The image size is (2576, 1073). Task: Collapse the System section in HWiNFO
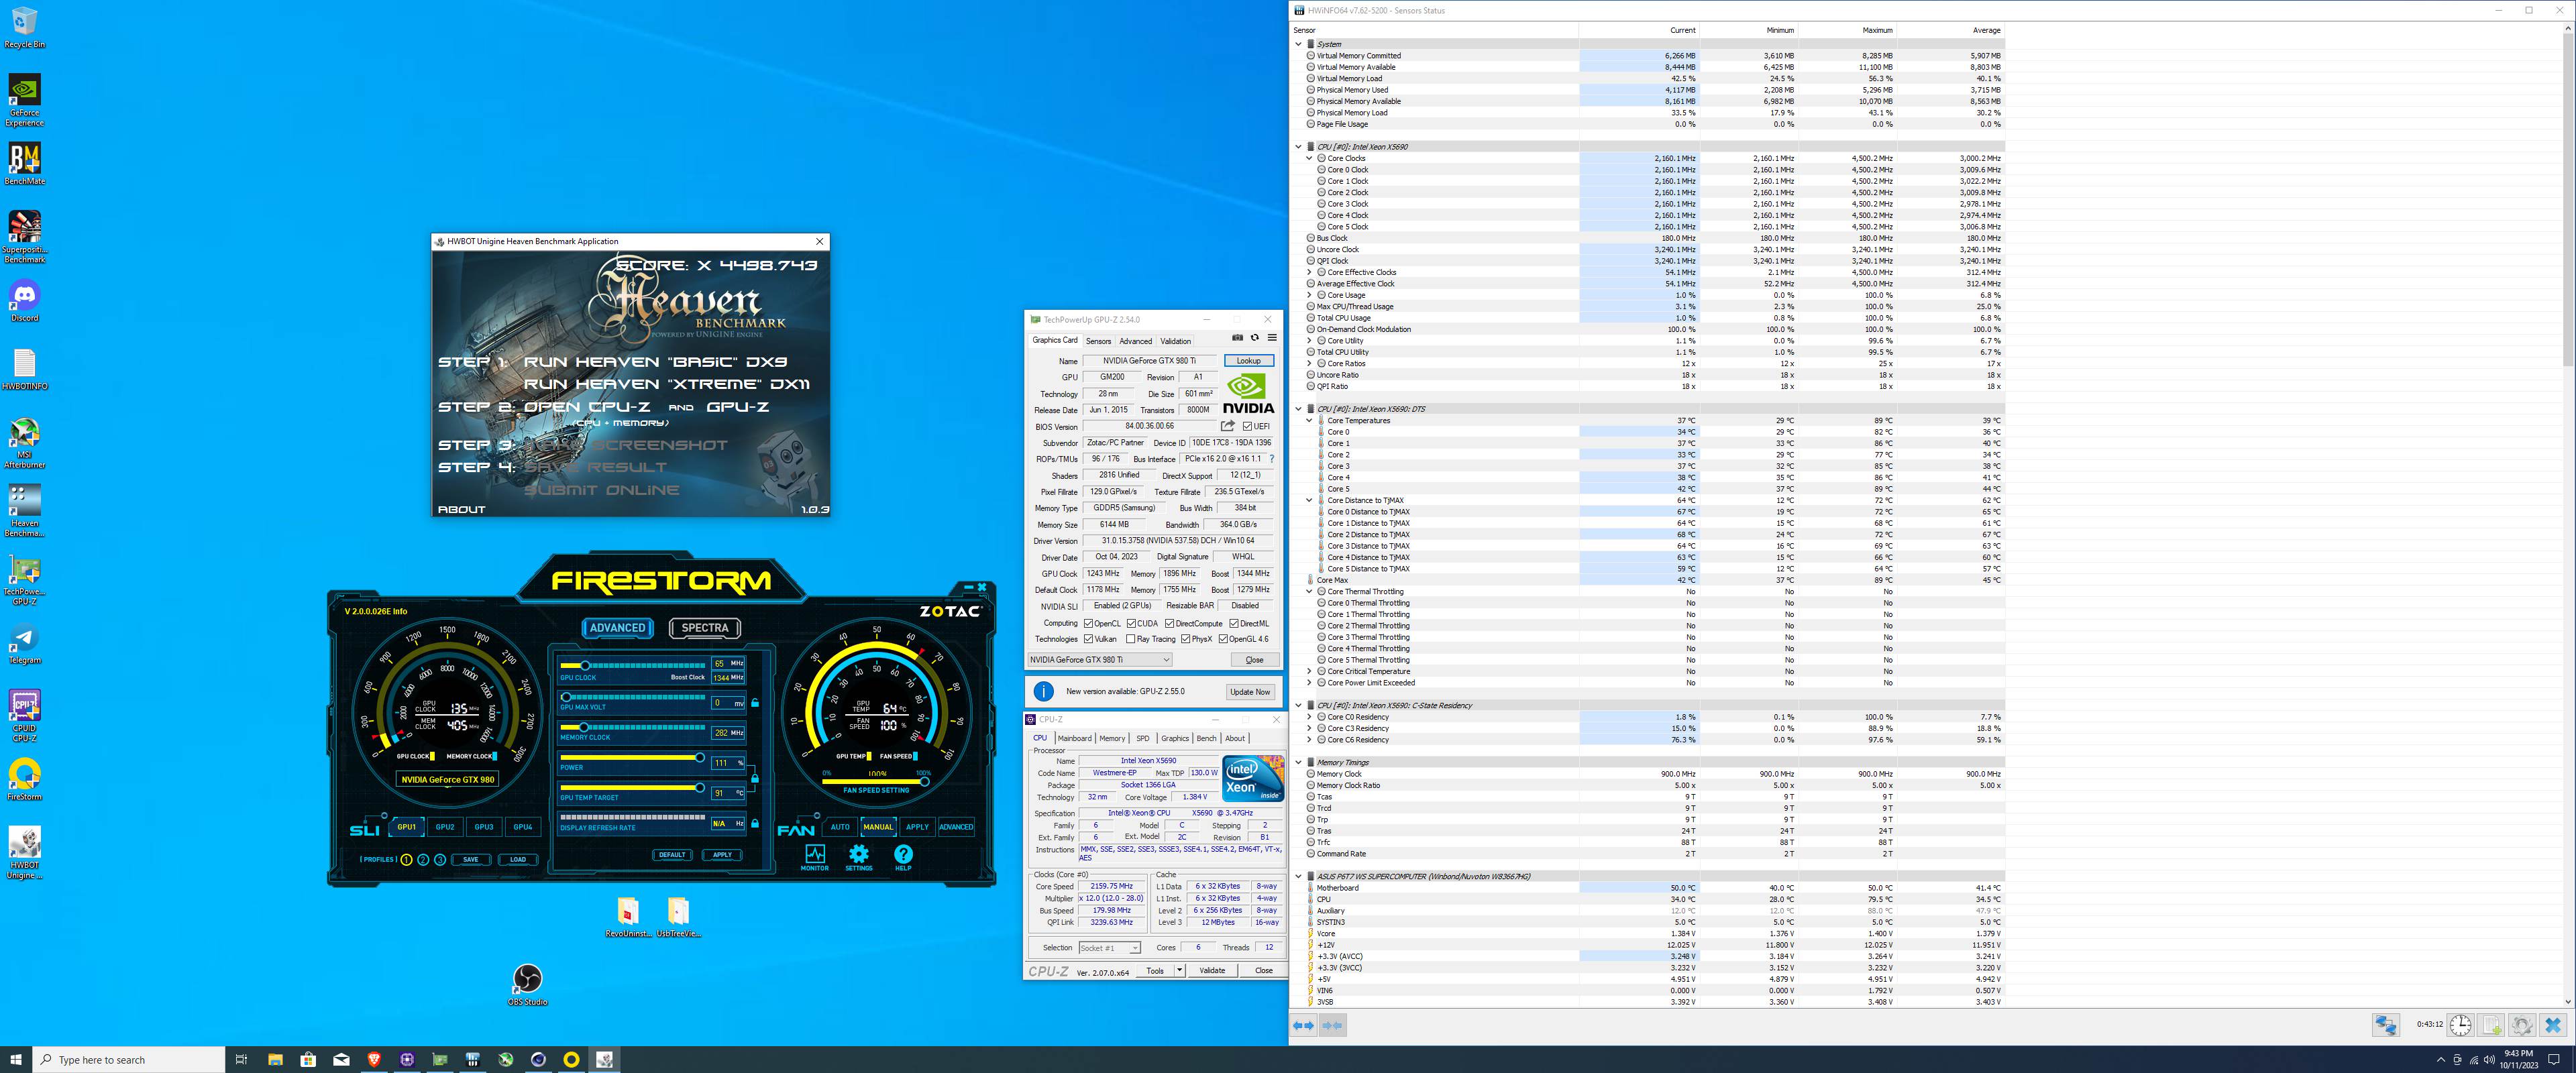pos(1298,44)
